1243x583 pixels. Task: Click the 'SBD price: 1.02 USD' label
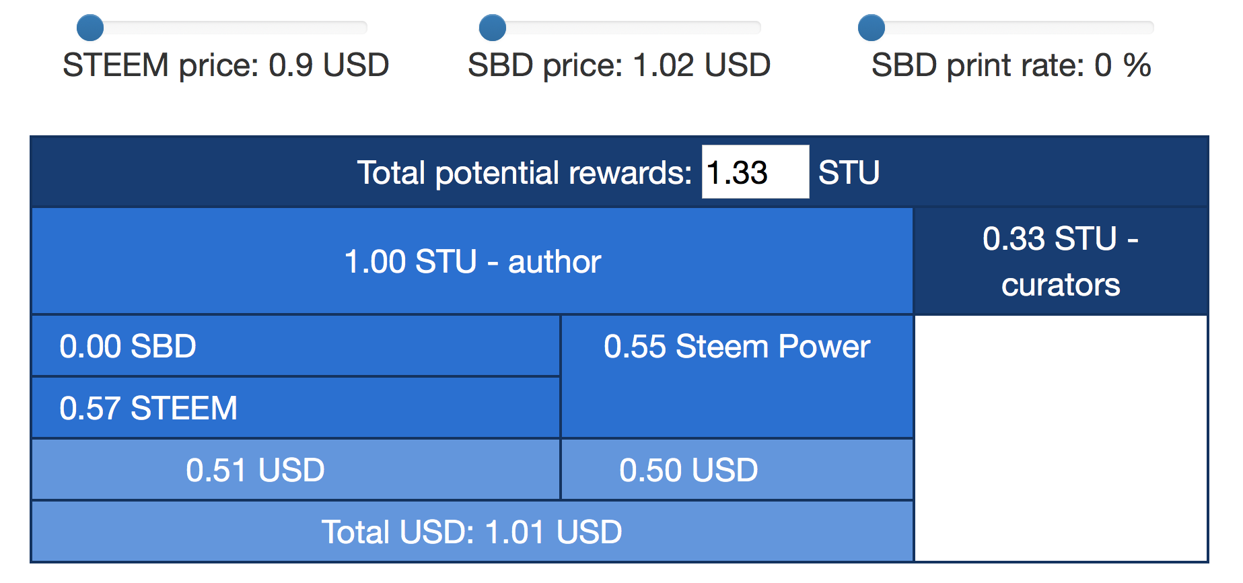[619, 65]
